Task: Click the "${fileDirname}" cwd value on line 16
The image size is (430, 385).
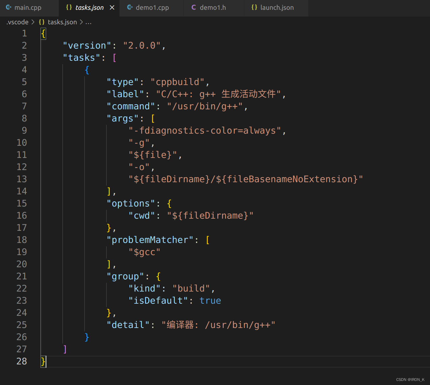Action: point(210,216)
